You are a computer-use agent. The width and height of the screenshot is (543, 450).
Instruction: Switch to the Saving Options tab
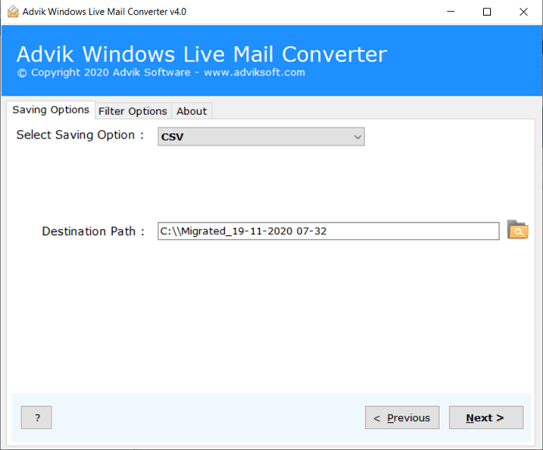click(51, 110)
